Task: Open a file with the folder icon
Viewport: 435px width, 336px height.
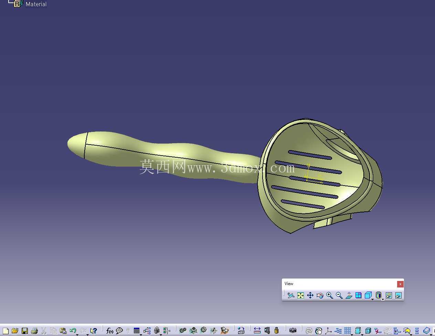Action: point(15,331)
